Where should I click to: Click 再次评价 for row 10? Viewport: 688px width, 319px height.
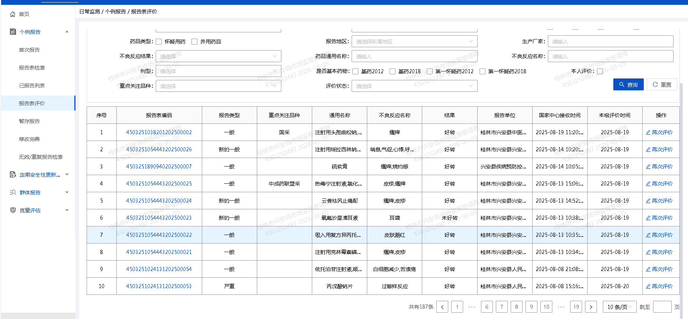[659, 286]
